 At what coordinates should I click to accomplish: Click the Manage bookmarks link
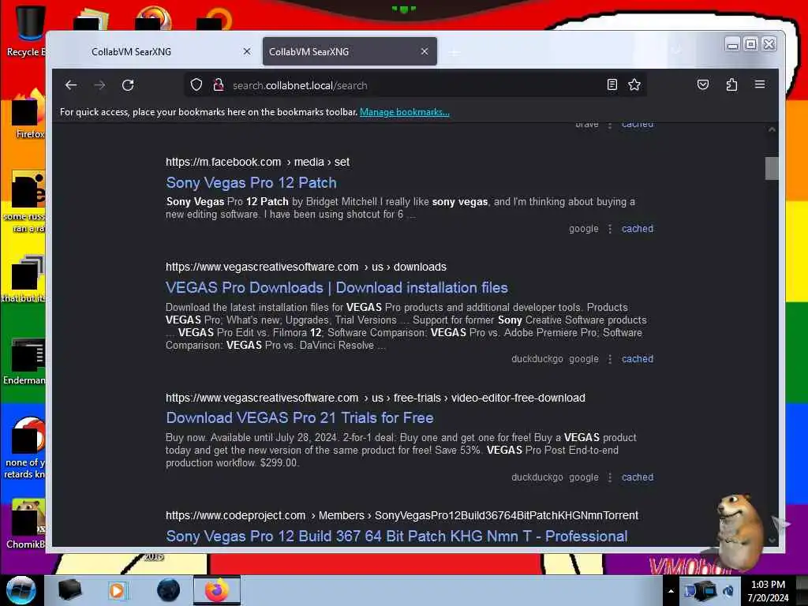point(405,112)
